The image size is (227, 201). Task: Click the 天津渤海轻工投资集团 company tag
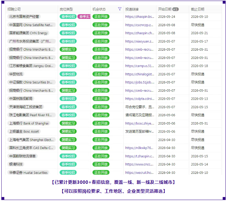[x=26, y=107]
